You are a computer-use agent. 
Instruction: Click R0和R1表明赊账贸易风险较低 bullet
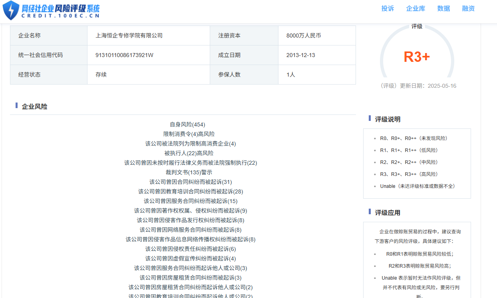pyautogui.click(x=420, y=254)
